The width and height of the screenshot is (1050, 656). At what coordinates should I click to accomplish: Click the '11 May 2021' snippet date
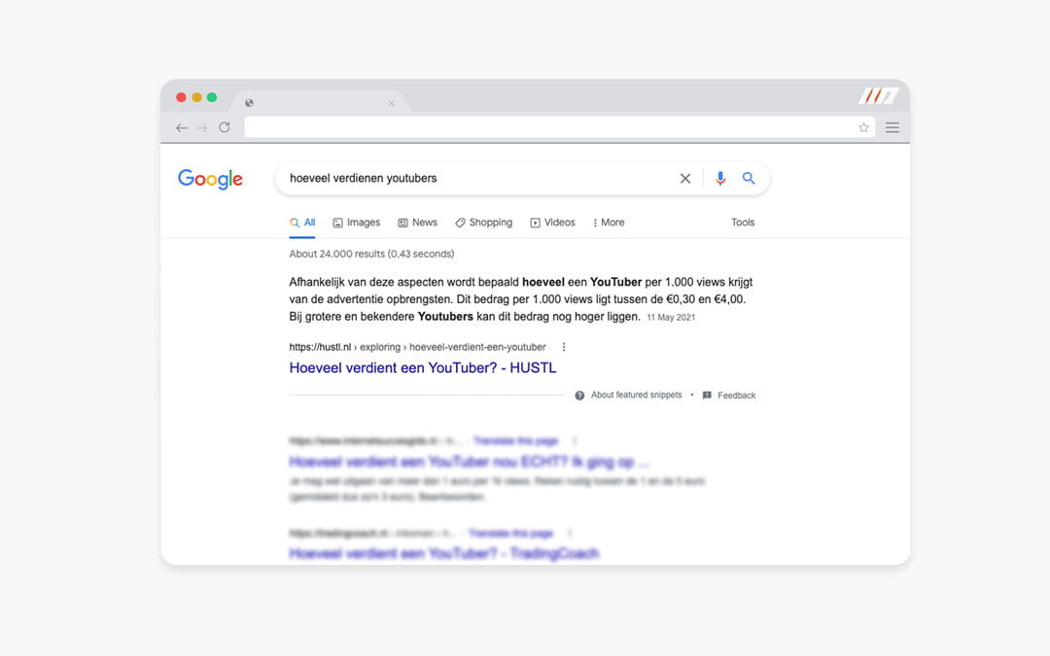[671, 317]
